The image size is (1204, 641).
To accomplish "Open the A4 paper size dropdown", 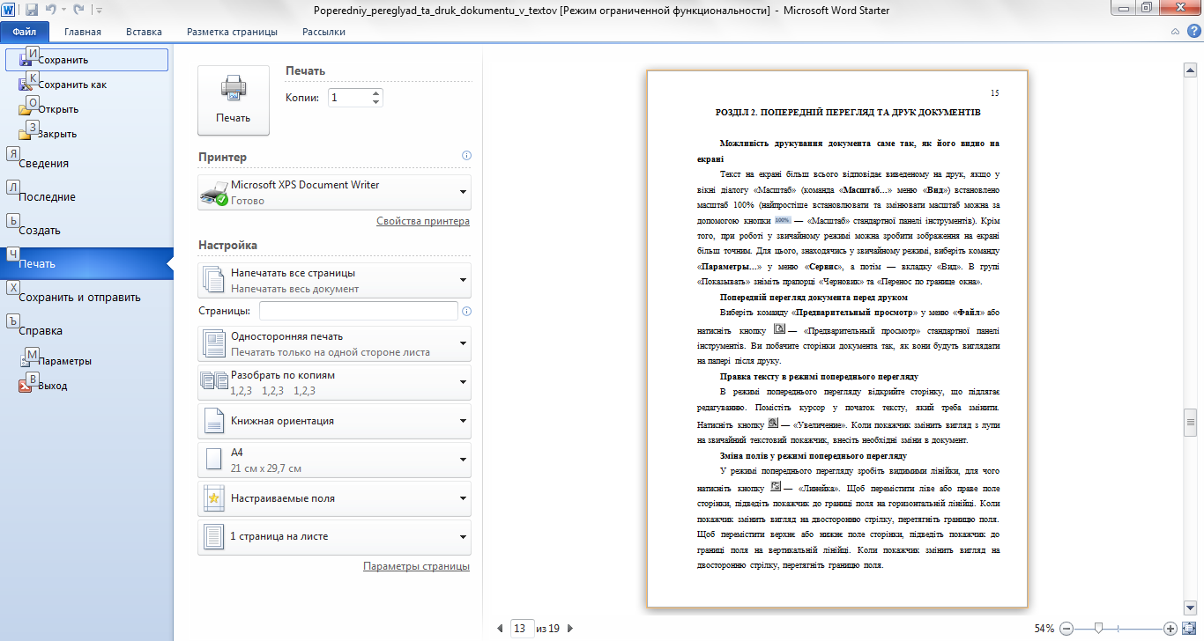I will tap(335, 460).
